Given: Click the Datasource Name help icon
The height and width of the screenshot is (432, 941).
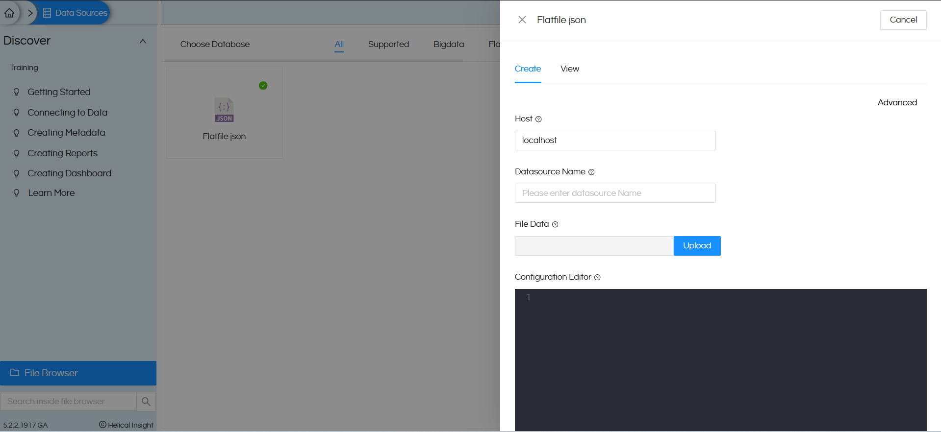Looking at the screenshot, I should (x=591, y=172).
